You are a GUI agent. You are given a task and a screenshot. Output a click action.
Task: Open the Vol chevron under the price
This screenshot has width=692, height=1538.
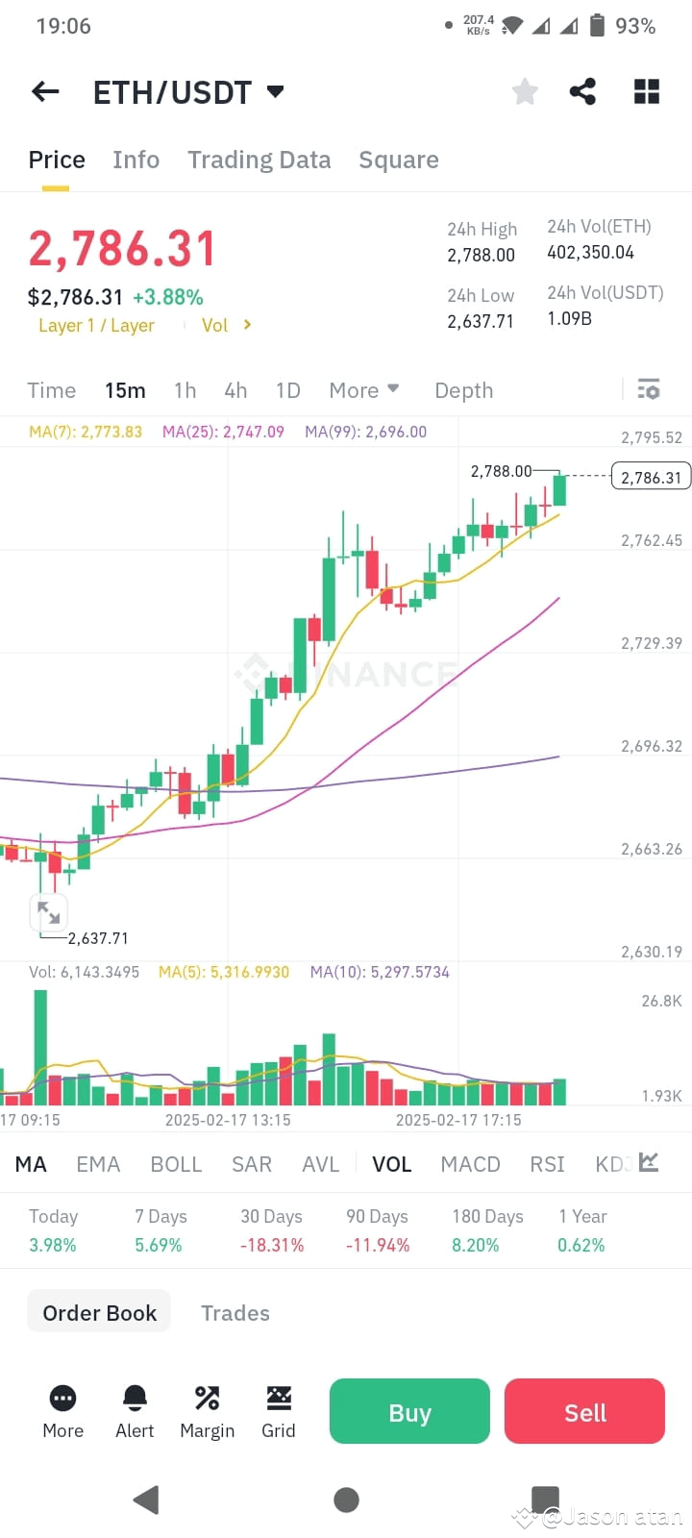(x=227, y=325)
